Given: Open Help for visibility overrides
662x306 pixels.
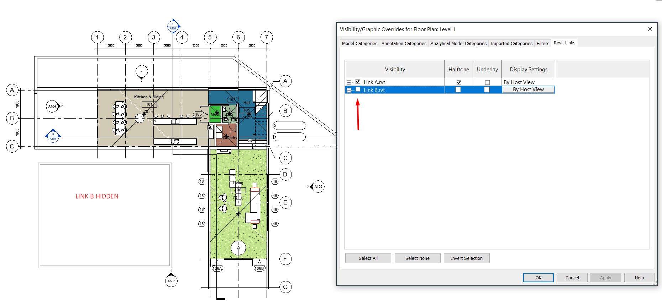Looking at the screenshot, I should pyautogui.click(x=639, y=278).
